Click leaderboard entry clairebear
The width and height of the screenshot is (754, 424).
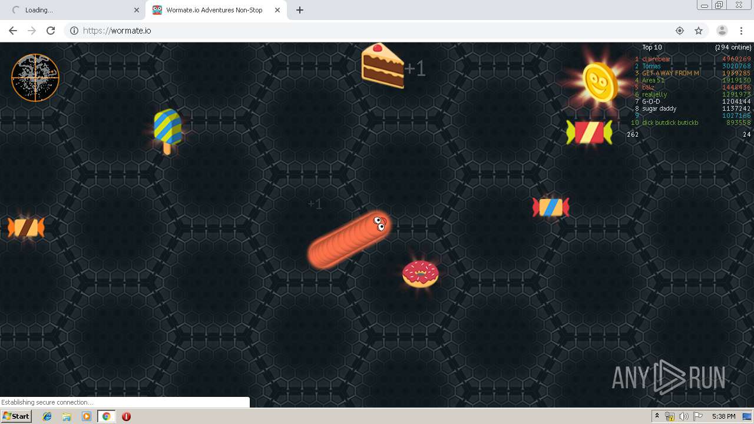(656, 59)
